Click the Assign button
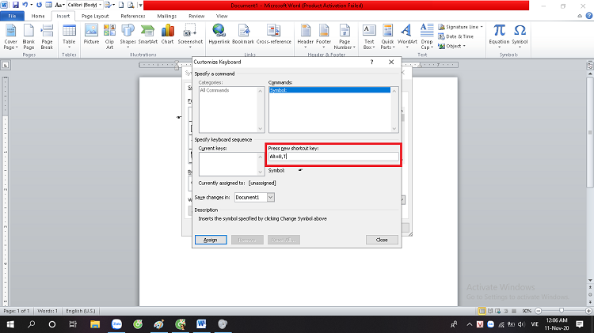This screenshot has width=594, height=333. click(x=211, y=240)
